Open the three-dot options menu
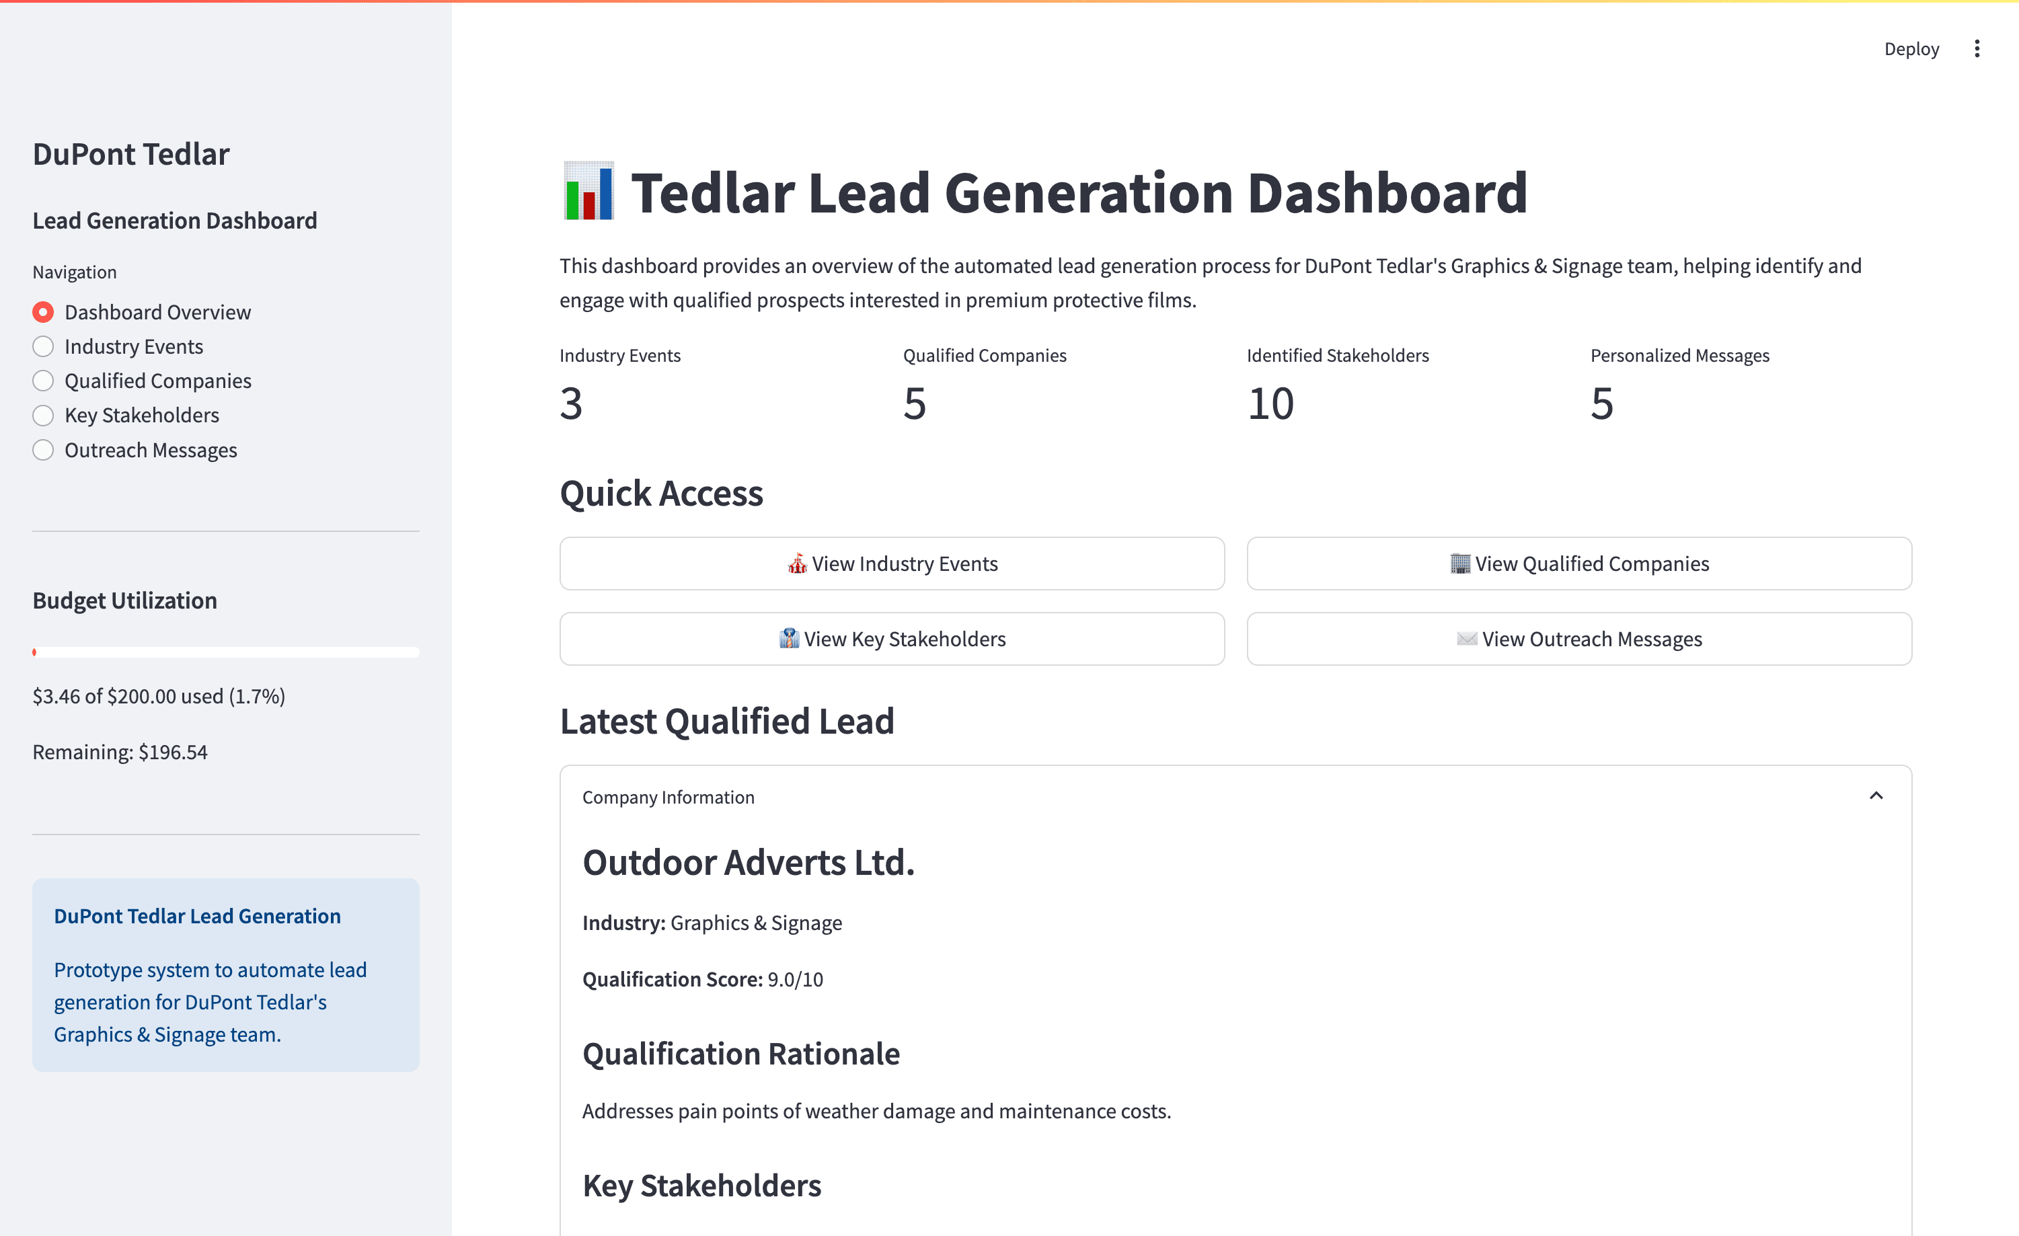 click(1977, 48)
